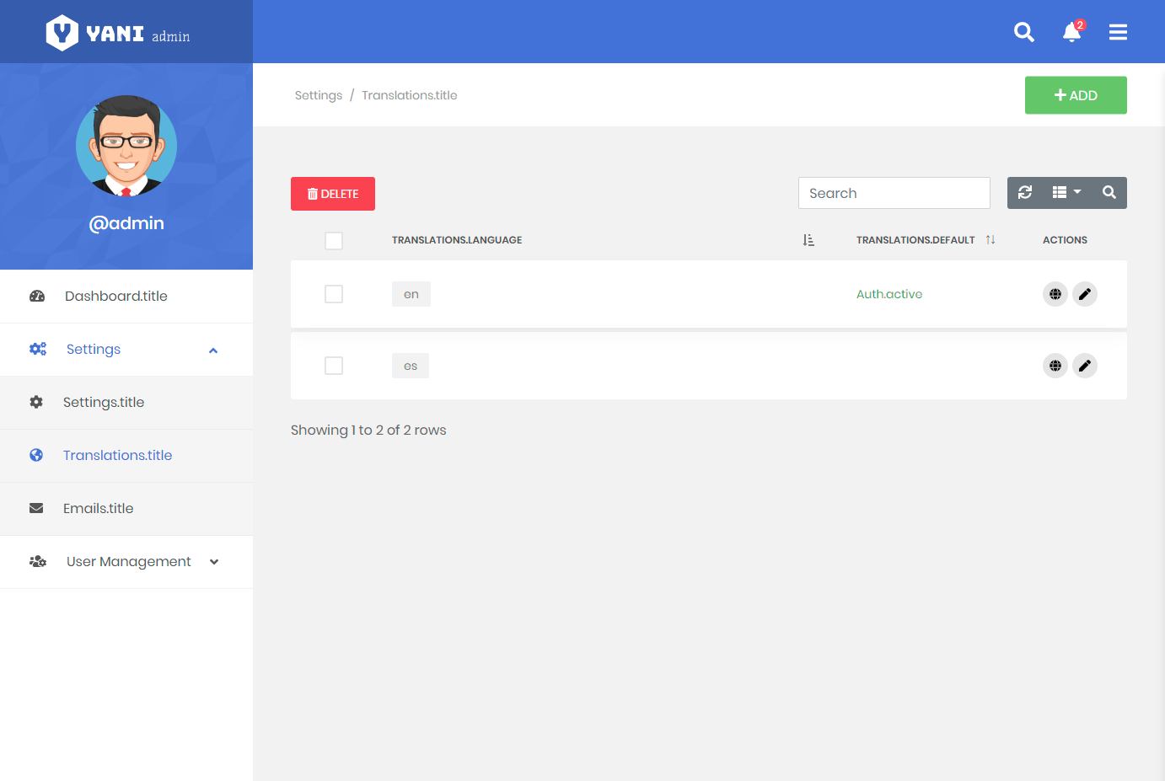Click the table refresh icon

[x=1025, y=193]
